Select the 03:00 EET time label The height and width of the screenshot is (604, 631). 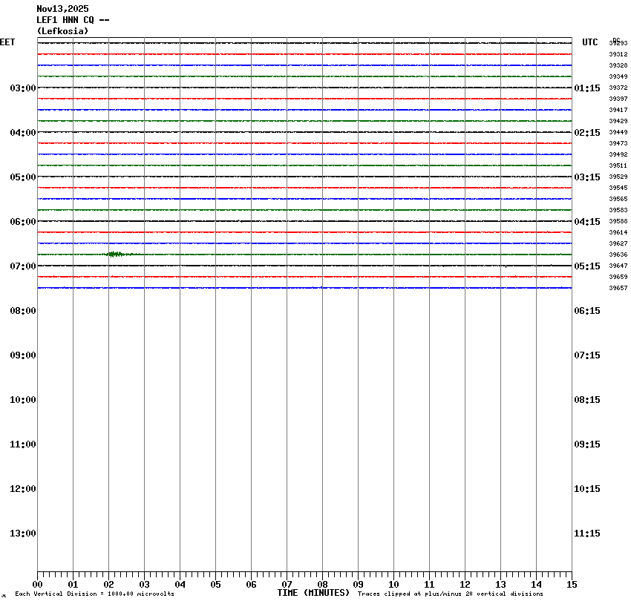(22, 88)
